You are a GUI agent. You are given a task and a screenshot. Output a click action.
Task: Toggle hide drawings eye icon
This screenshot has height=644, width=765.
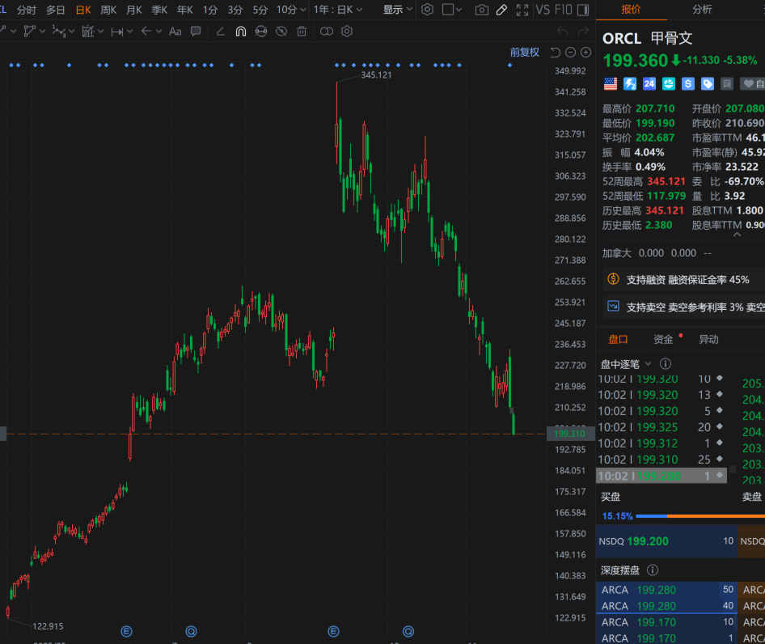pos(281,32)
